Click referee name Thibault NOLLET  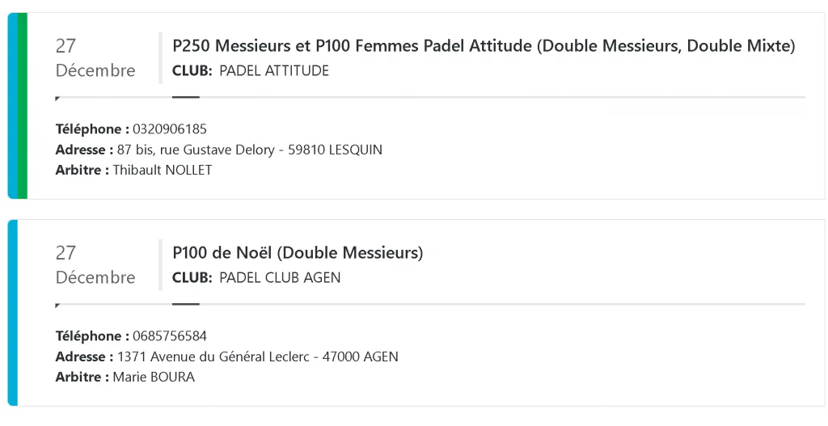(162, 171)
